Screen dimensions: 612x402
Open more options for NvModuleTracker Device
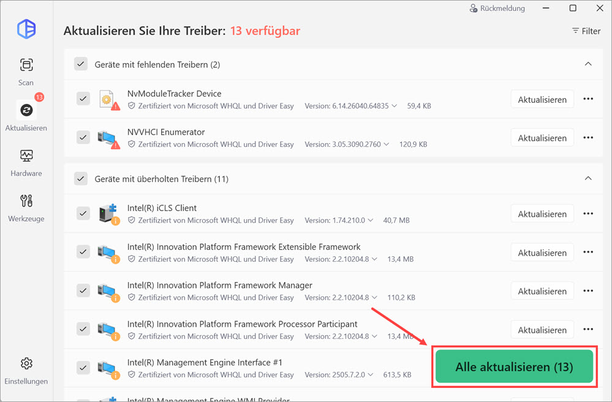588,99
